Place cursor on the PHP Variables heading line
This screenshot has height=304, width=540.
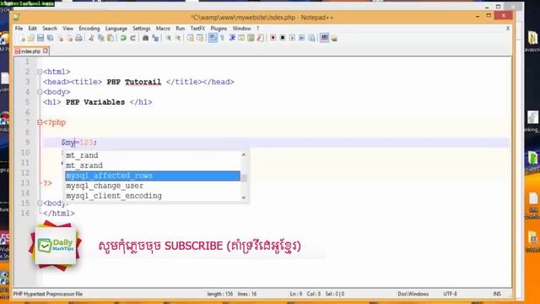(98, 102)
